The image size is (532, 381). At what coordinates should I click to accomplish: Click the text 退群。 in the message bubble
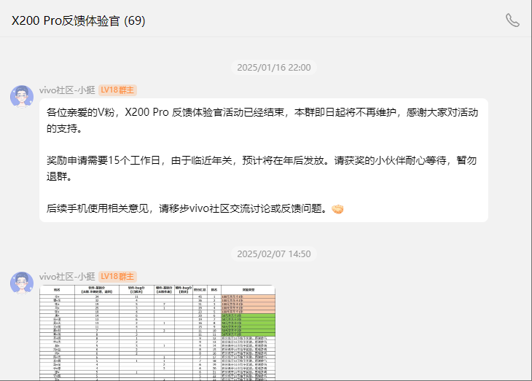click(x=59, y=176)
